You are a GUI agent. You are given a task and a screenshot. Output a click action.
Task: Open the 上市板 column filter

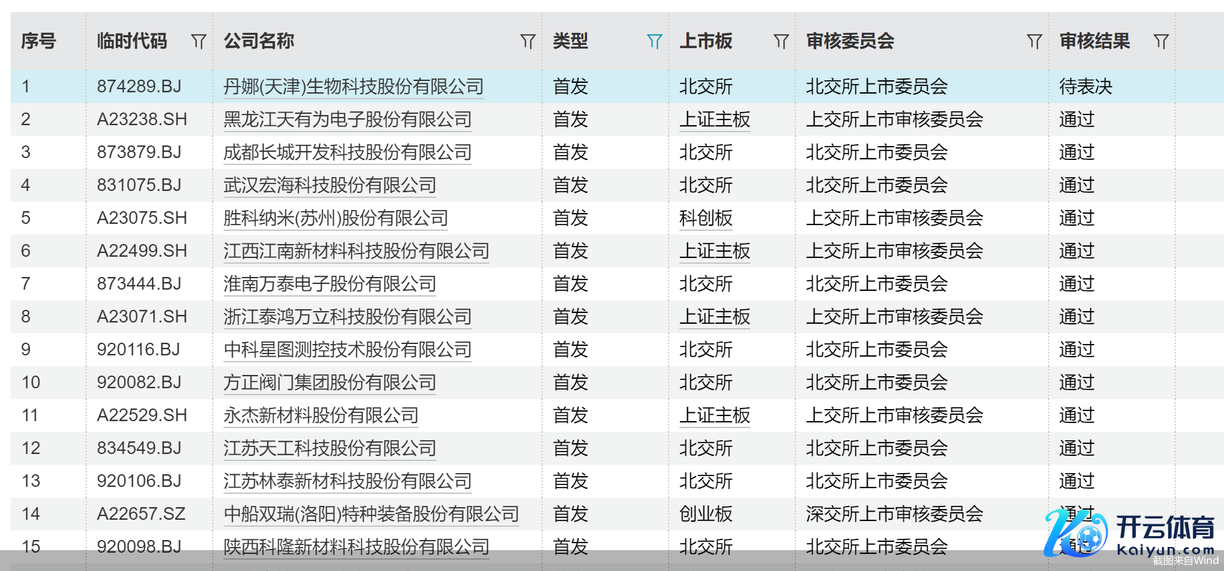(x=781, y=42)
